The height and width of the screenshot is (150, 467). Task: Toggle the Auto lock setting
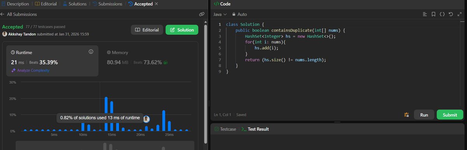click(239, 14)
